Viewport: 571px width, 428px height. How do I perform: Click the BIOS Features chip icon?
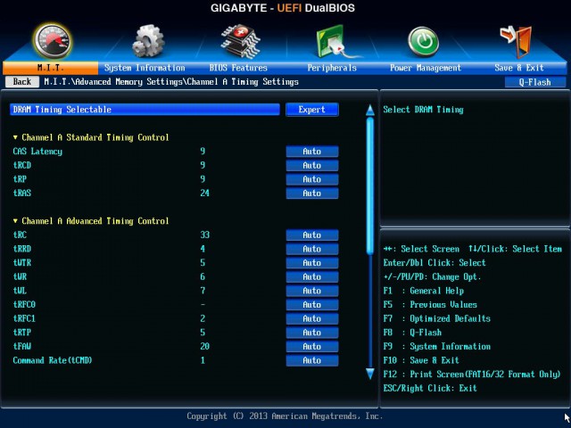[x=240, y=41]
